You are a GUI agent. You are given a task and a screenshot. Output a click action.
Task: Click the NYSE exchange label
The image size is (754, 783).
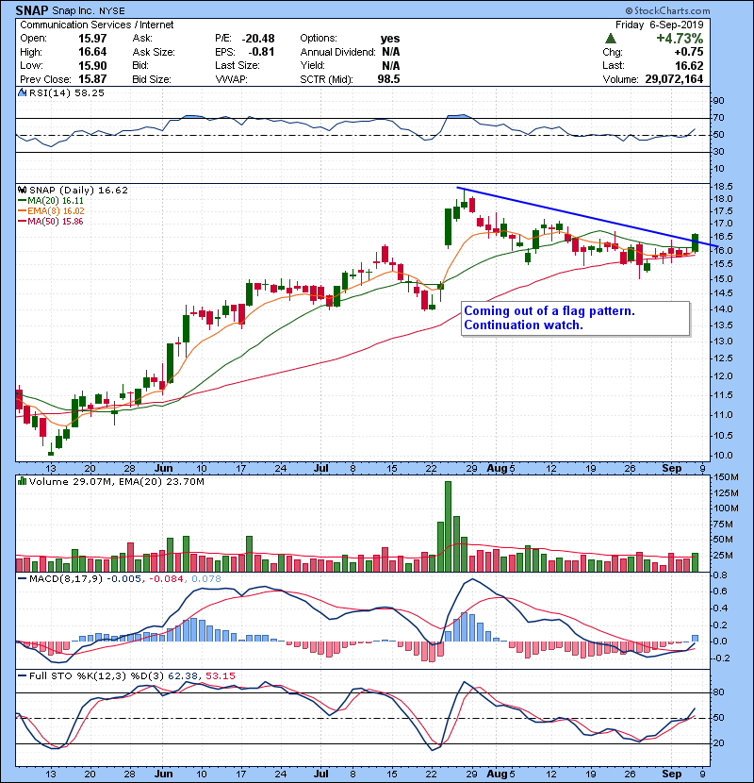pos(111,11)
